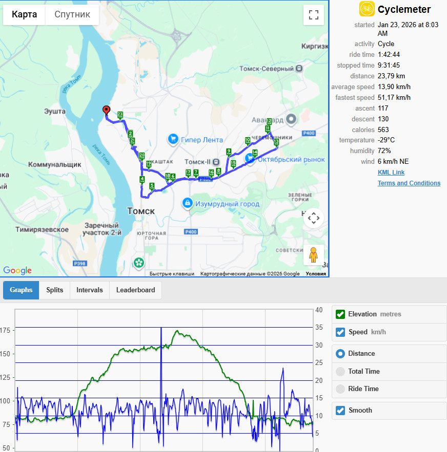
Task: Select the Total Time radio option
Action: coord(340,372)
